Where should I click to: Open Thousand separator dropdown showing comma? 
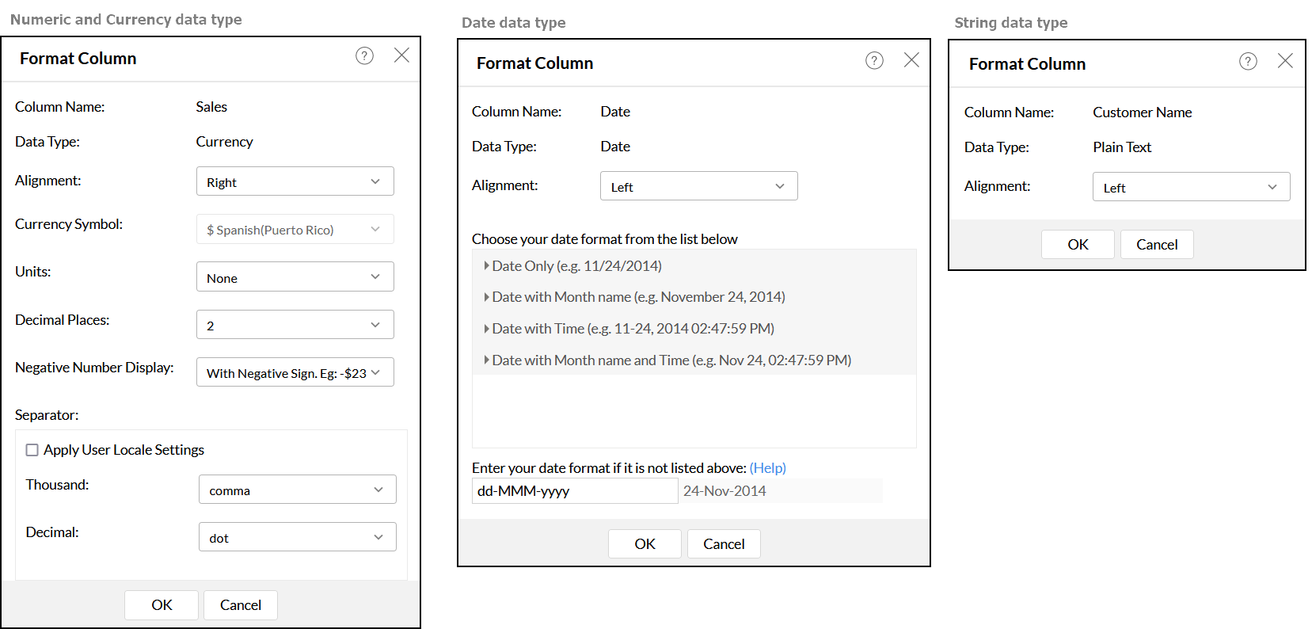pyautogui.click(x=297, y=490)
